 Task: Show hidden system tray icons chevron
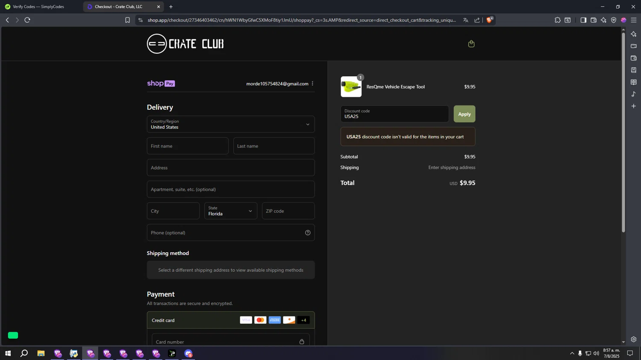click(572, 353)
